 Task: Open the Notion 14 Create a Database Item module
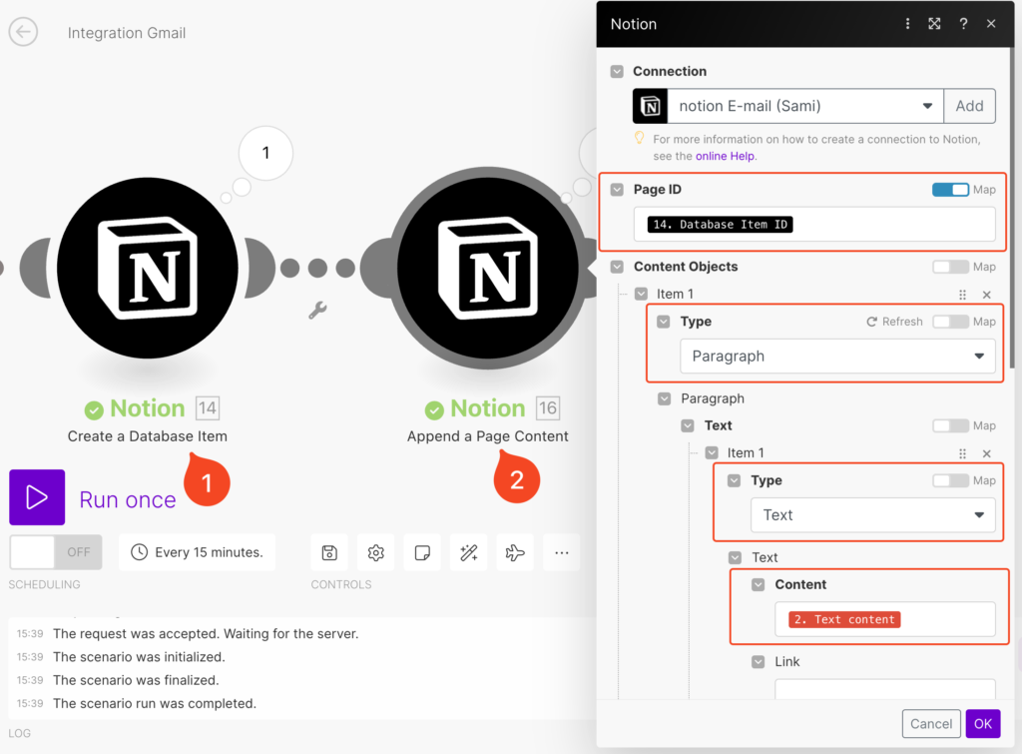(x=148, y=268)
